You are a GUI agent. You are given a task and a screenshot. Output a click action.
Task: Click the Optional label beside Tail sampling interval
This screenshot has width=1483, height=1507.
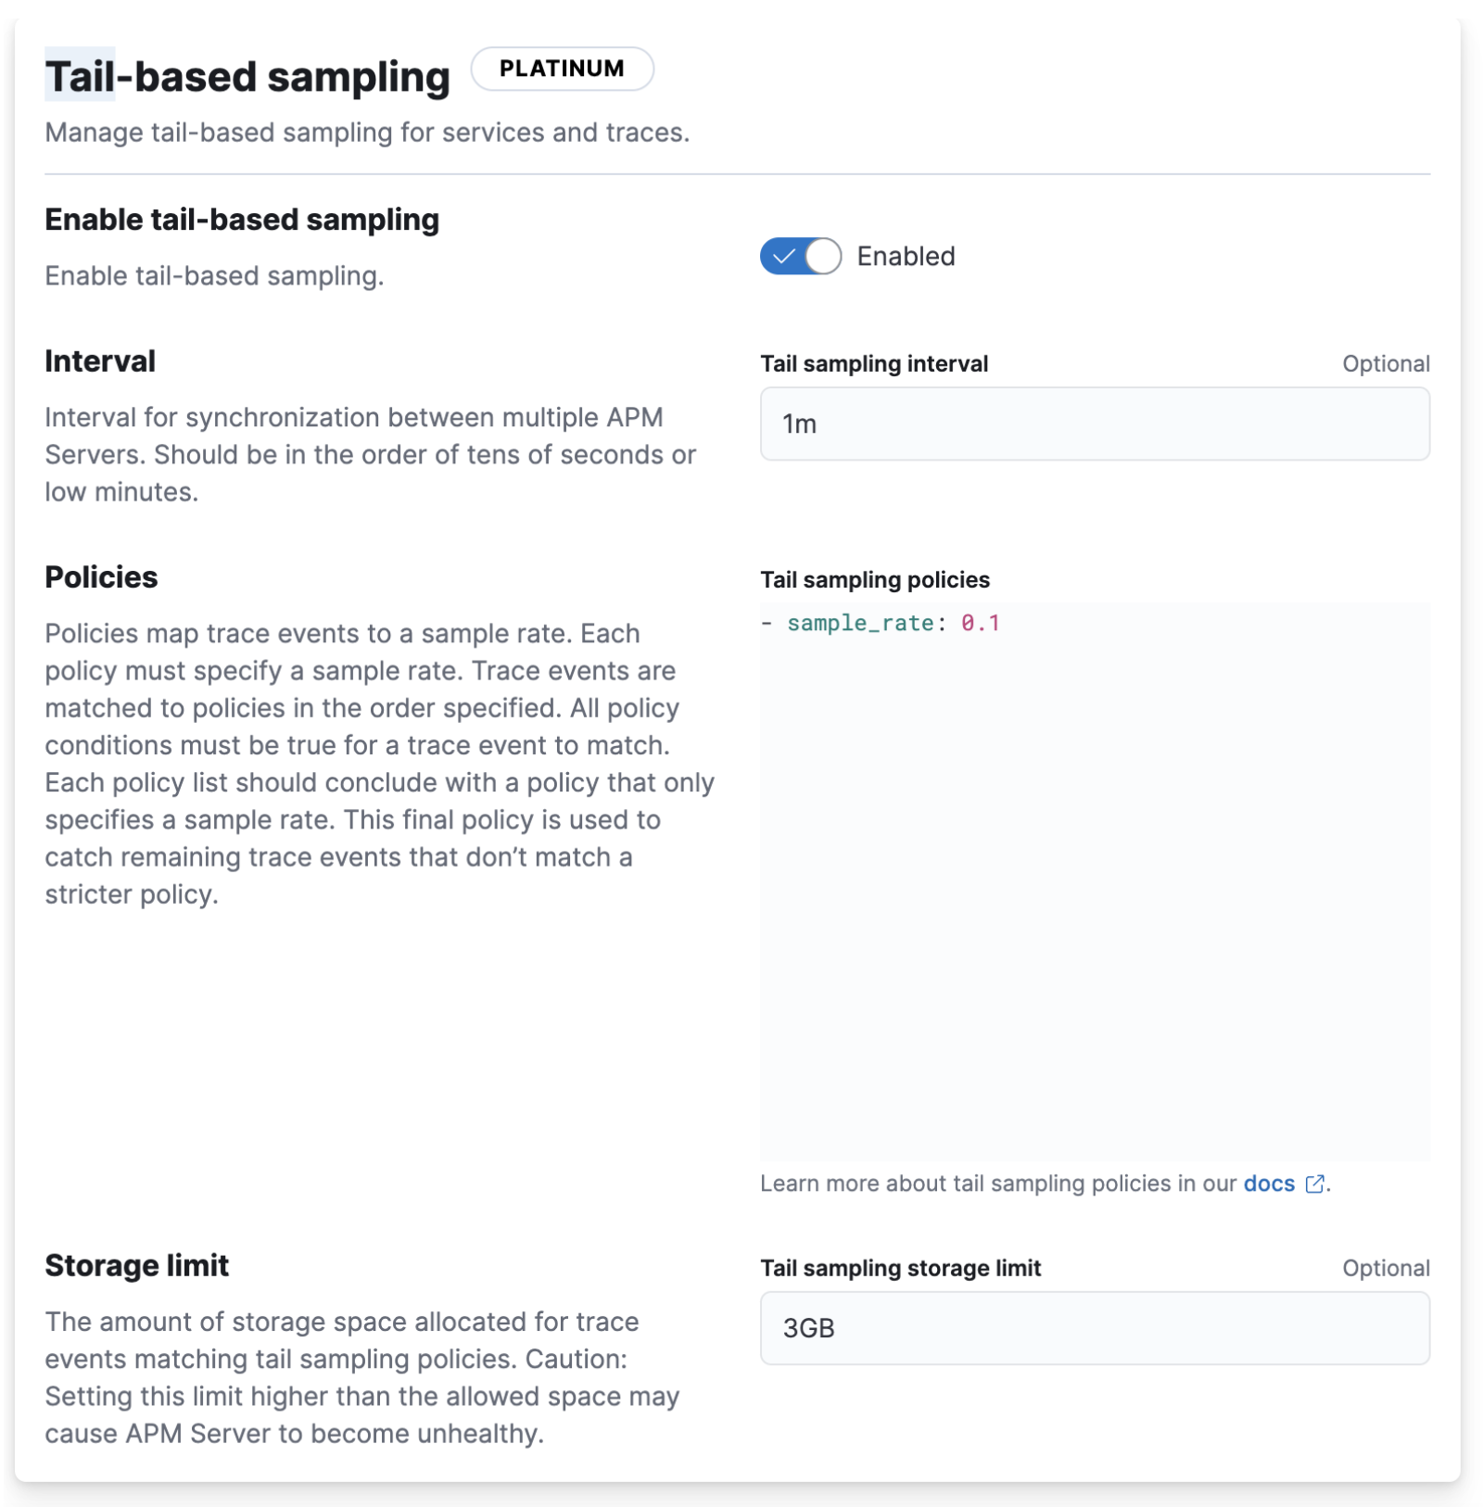coord(1387,363)
